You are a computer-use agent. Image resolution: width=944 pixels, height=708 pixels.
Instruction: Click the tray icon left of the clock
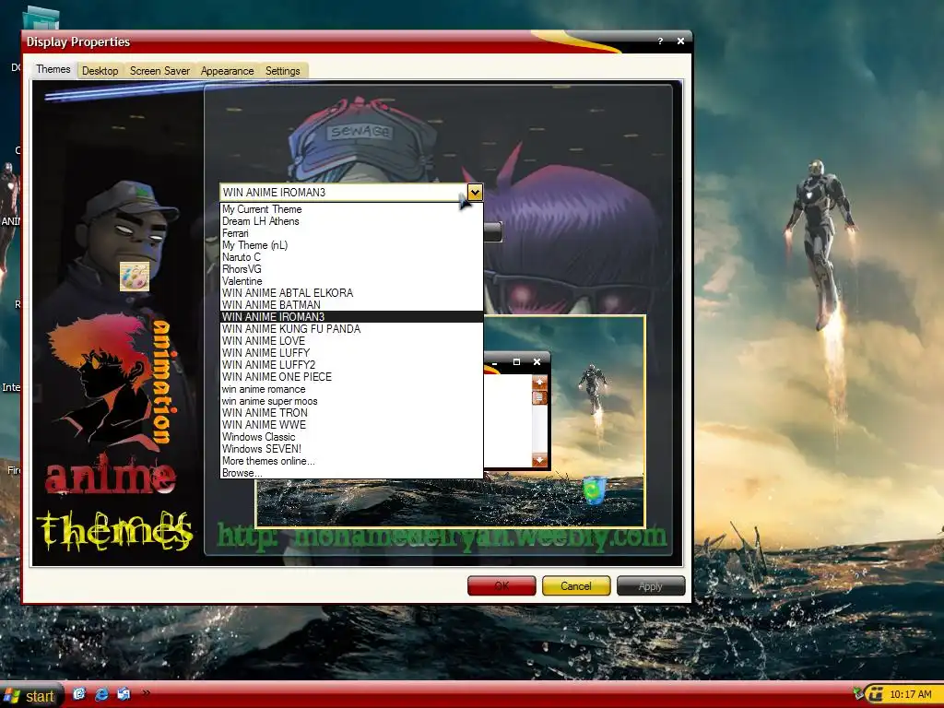tap(876, 695)
